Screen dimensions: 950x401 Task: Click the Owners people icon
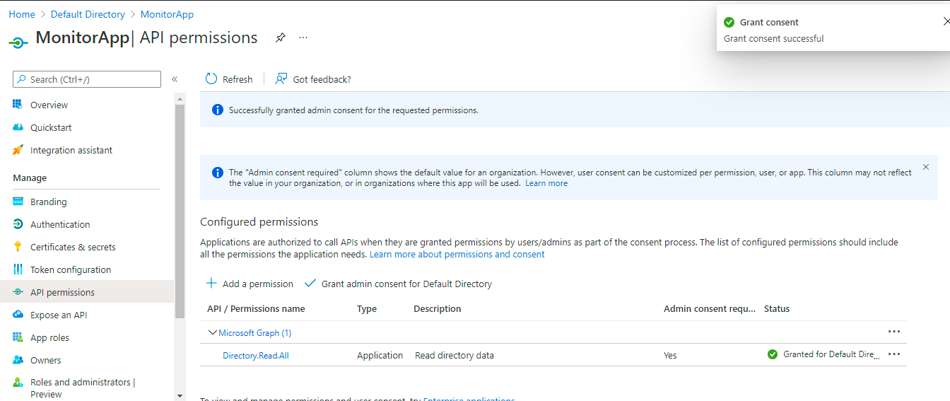pyautogui.click(x=18, y=360)
